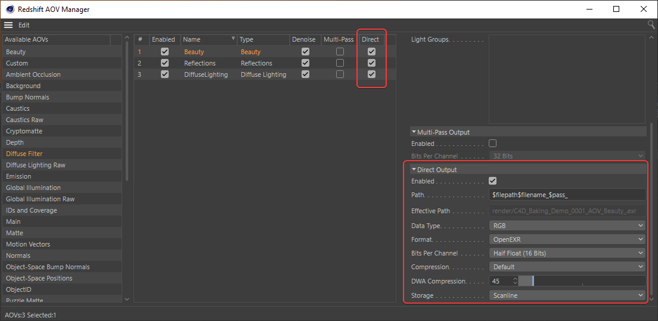Open the Compression Default dropdown

(567, 267)
